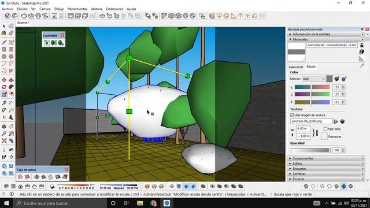Open the Cámara menu

45,9
